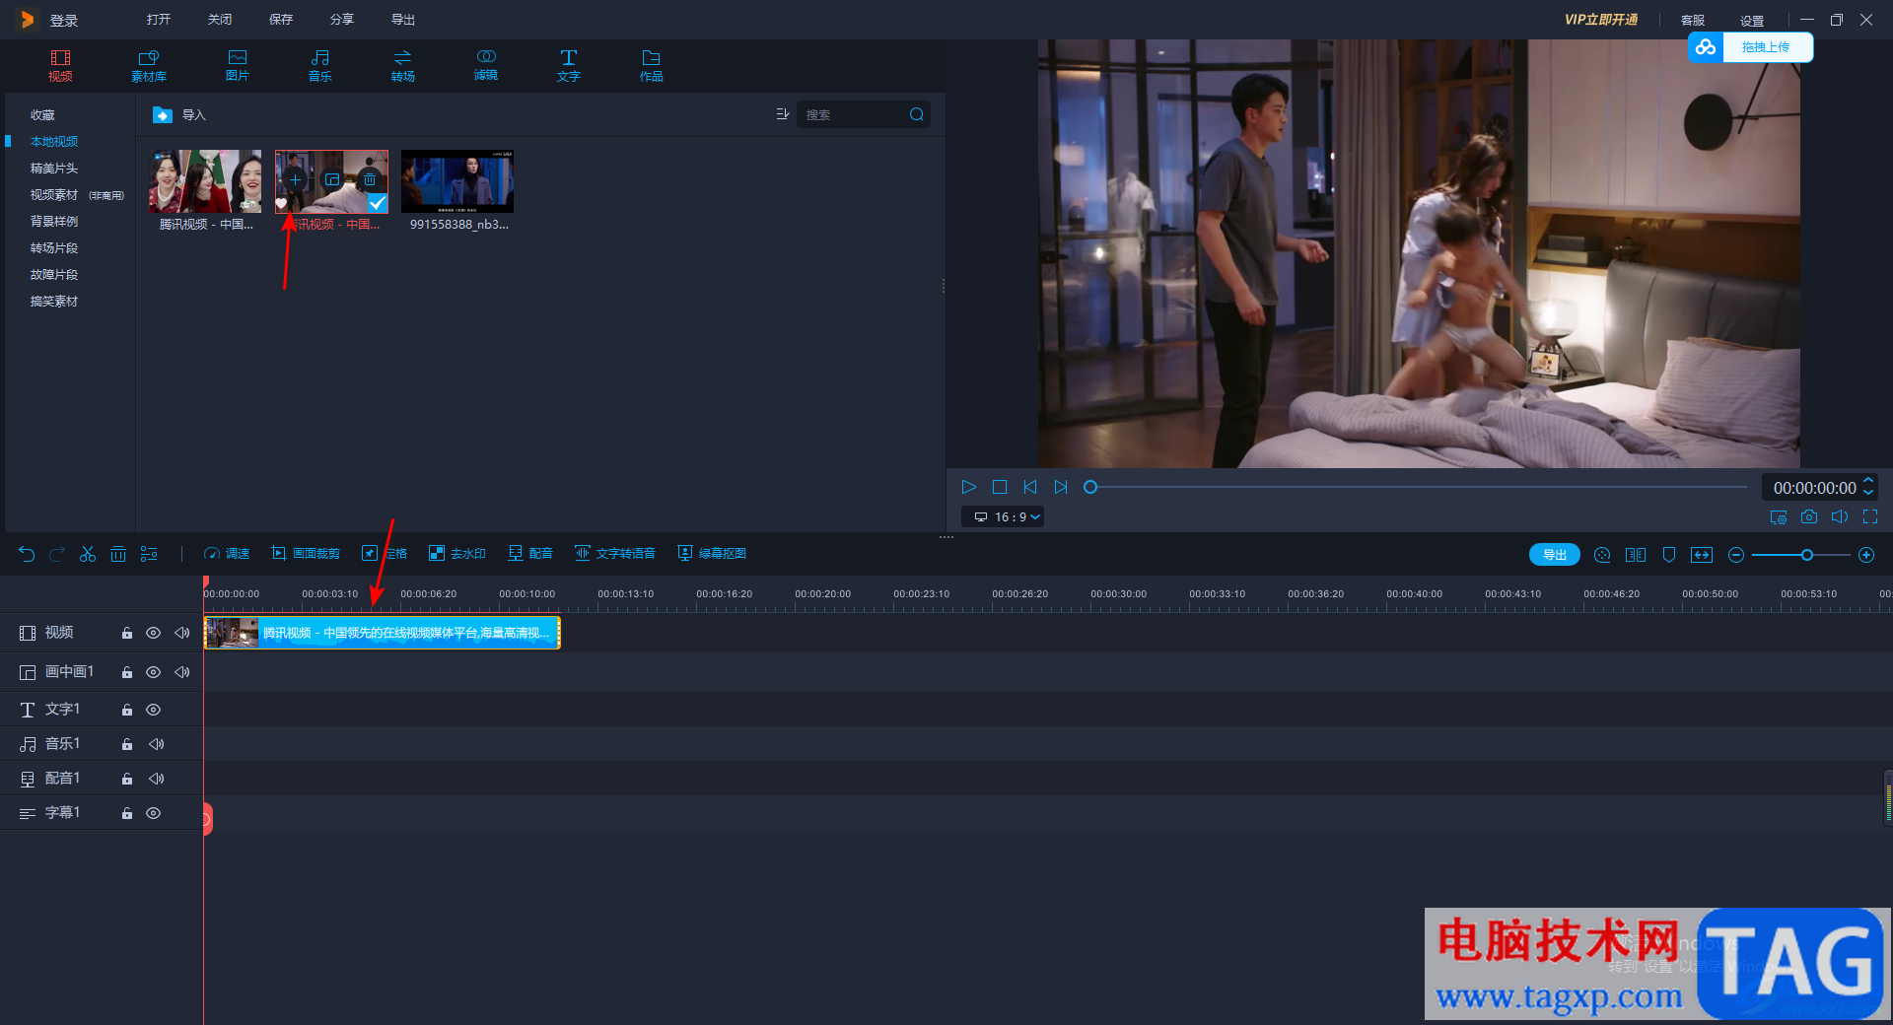This screenshot has height=1025, width=1893.
Task: Toggle lock on the 文字1 track
Action: 127,710
